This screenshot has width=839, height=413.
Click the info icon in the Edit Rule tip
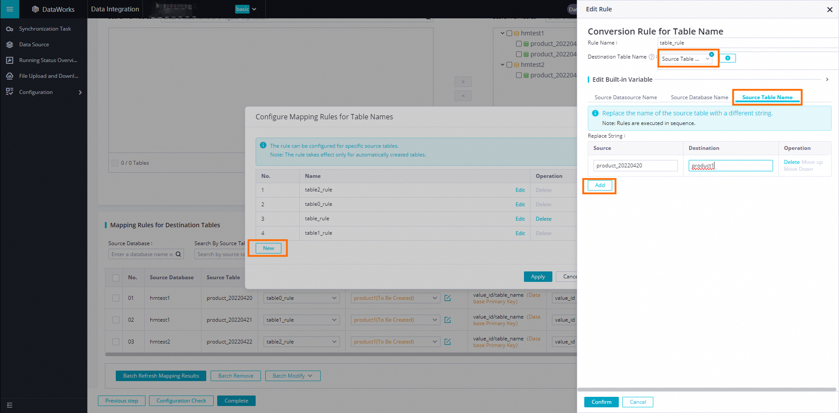(595, 113)
